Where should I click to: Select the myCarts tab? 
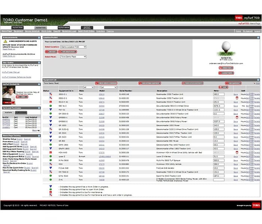click(8, 113)
